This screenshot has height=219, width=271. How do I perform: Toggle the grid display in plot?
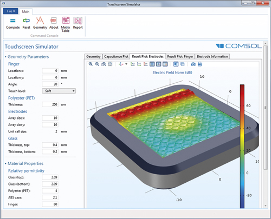pos(152,64)
